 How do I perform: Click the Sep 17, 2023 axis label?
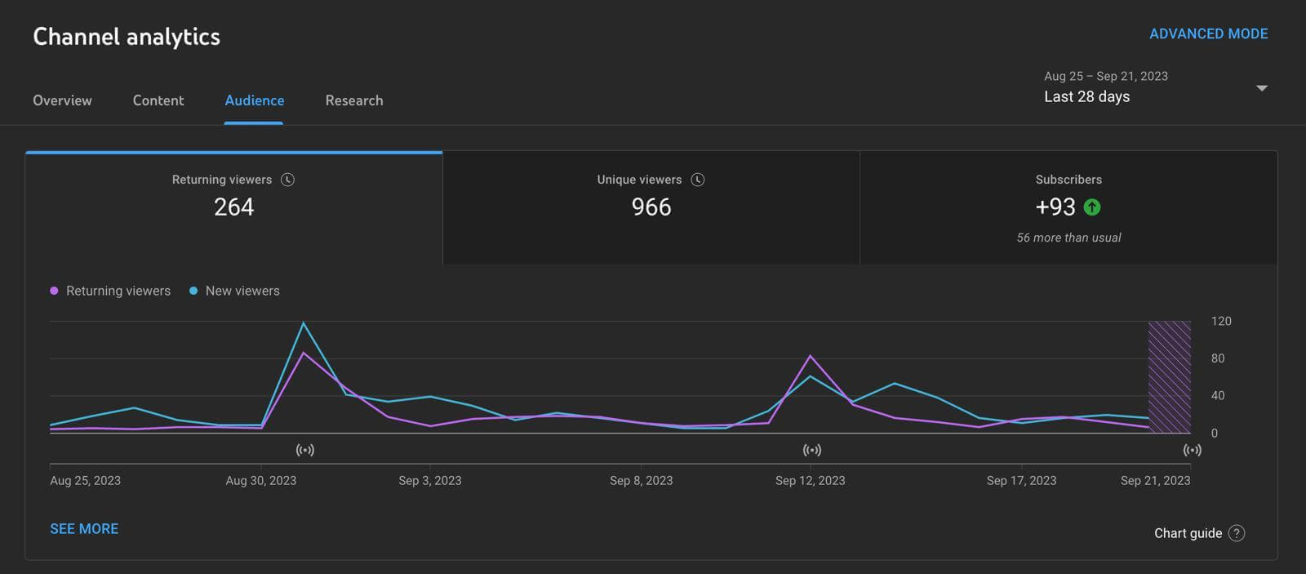[x=1021, y=481]
